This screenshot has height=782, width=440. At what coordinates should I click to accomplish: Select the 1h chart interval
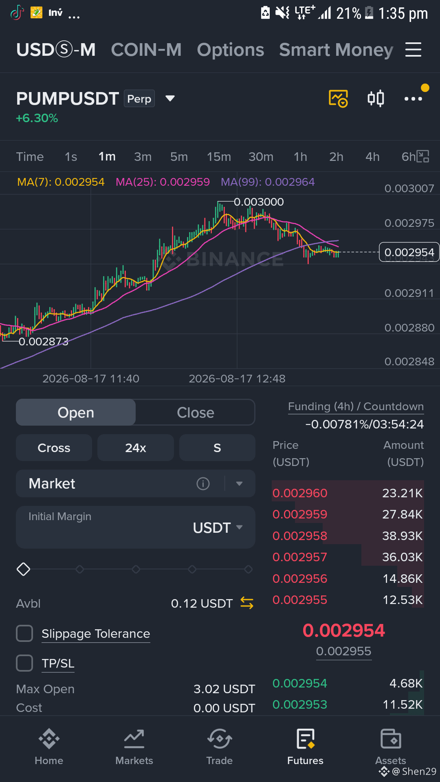pos(300,156)
